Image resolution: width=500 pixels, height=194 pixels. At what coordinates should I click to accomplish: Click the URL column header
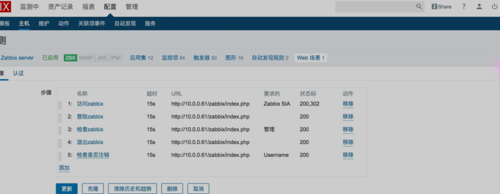(x=177, y=94)
